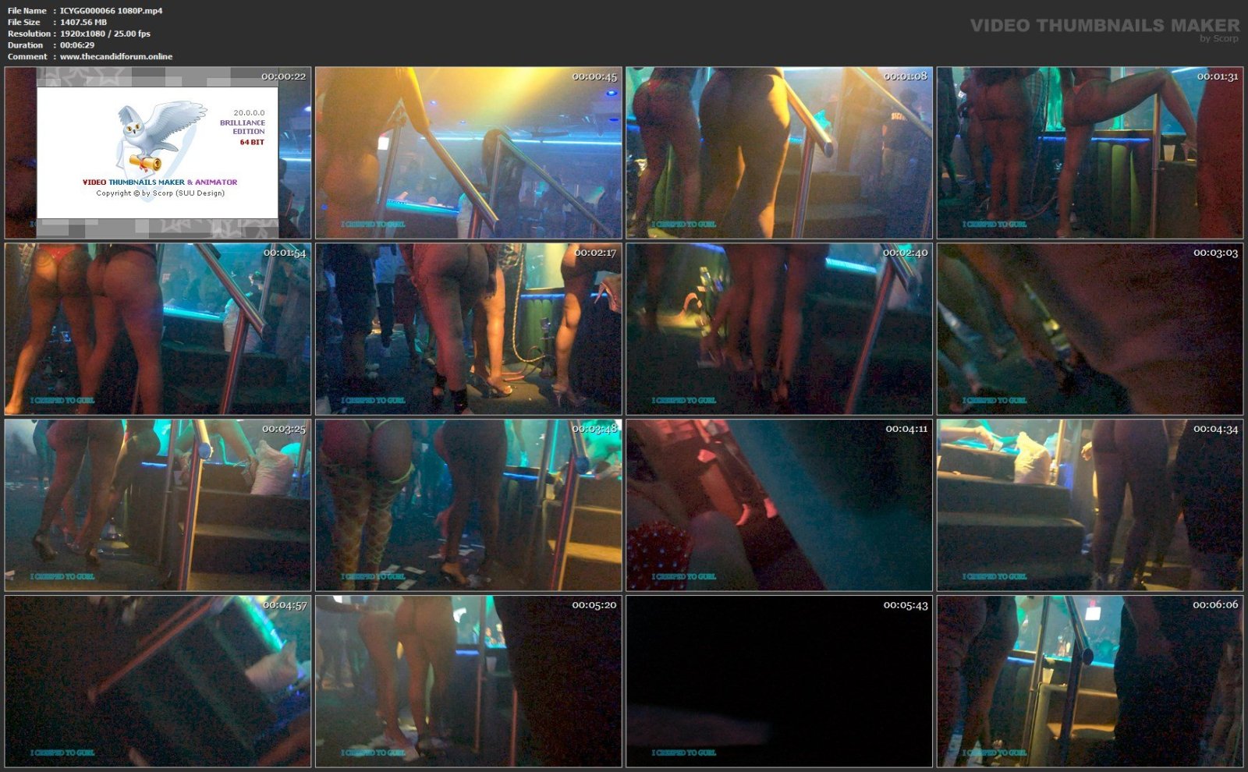The height and width of the screenshot is (772, 1248).
Task: Open the thumbnail at timestamp 00:03:48
Action: [x=468, y=505]
